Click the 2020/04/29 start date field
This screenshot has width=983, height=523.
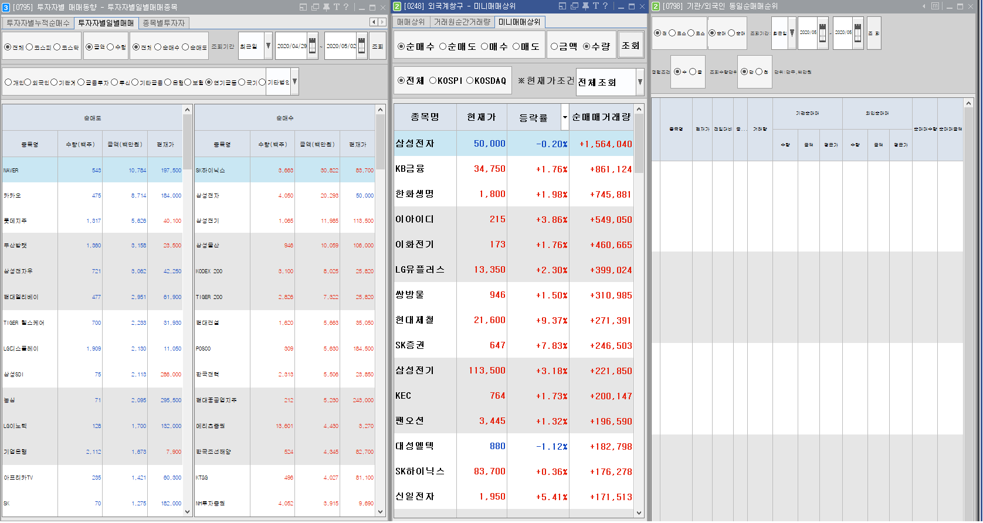[x=291, y=46]
